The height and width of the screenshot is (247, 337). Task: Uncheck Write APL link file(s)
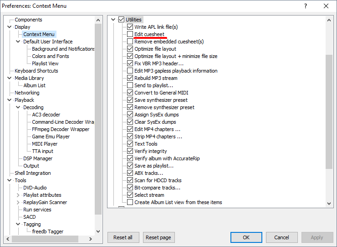pyautogui.click(x=130, y=27)
